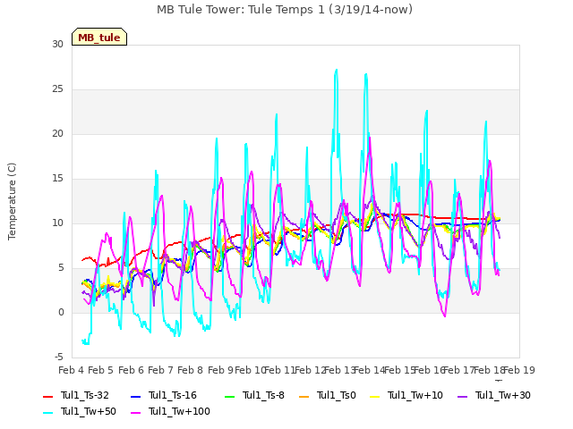Viewport: 573px width, 429px height.
Task: Select the Tul1_Tw+30 legend label
Action: click(503, 395)
